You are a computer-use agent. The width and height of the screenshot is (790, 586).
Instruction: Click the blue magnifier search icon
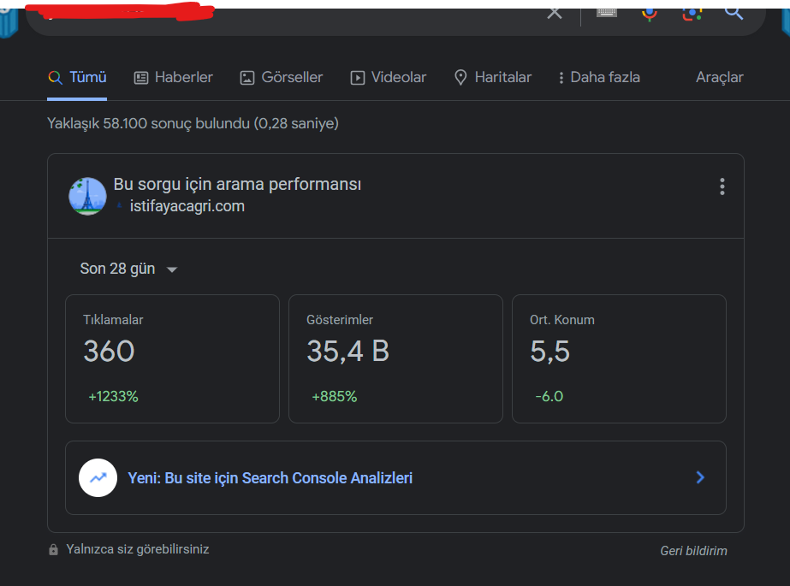click(x=734, y=14)
